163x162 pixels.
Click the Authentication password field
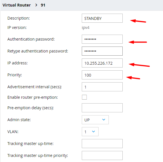click(x=102, y=39)
